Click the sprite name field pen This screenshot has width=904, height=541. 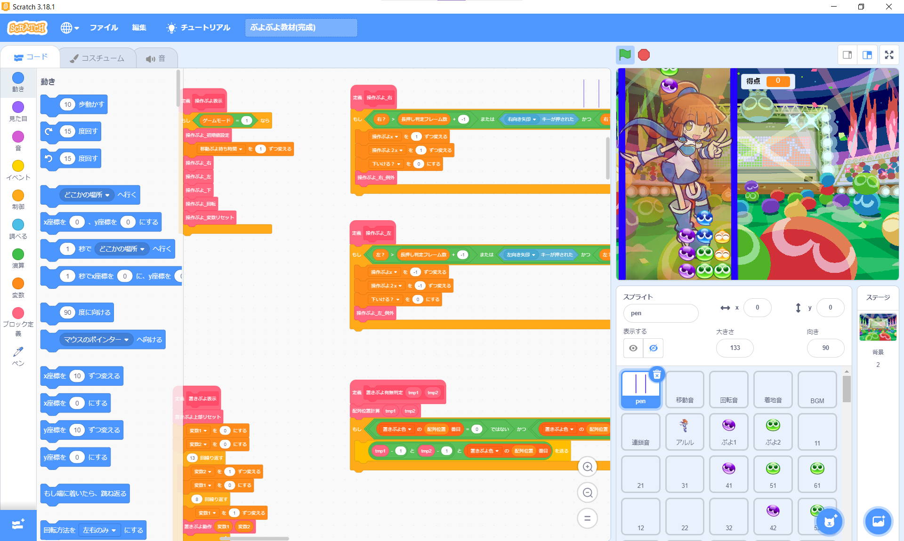(x=661, y=313)
